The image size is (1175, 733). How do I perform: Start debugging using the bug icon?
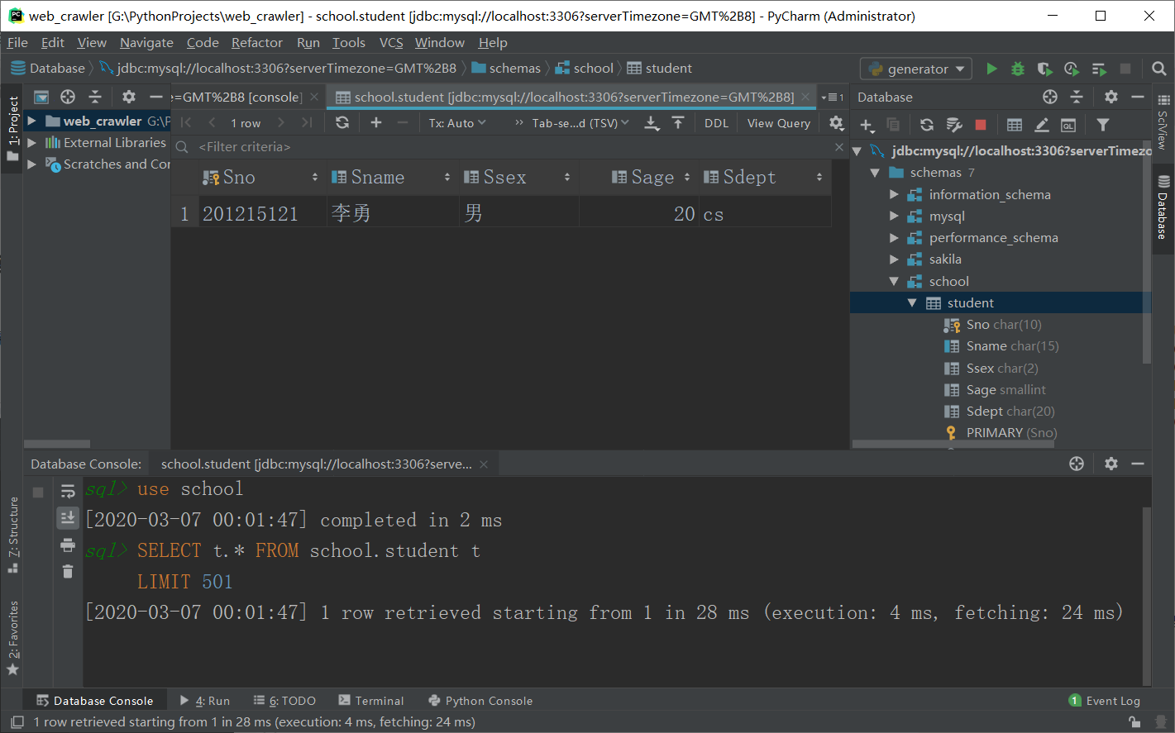pyautogui.click(x=1017, y=68)
